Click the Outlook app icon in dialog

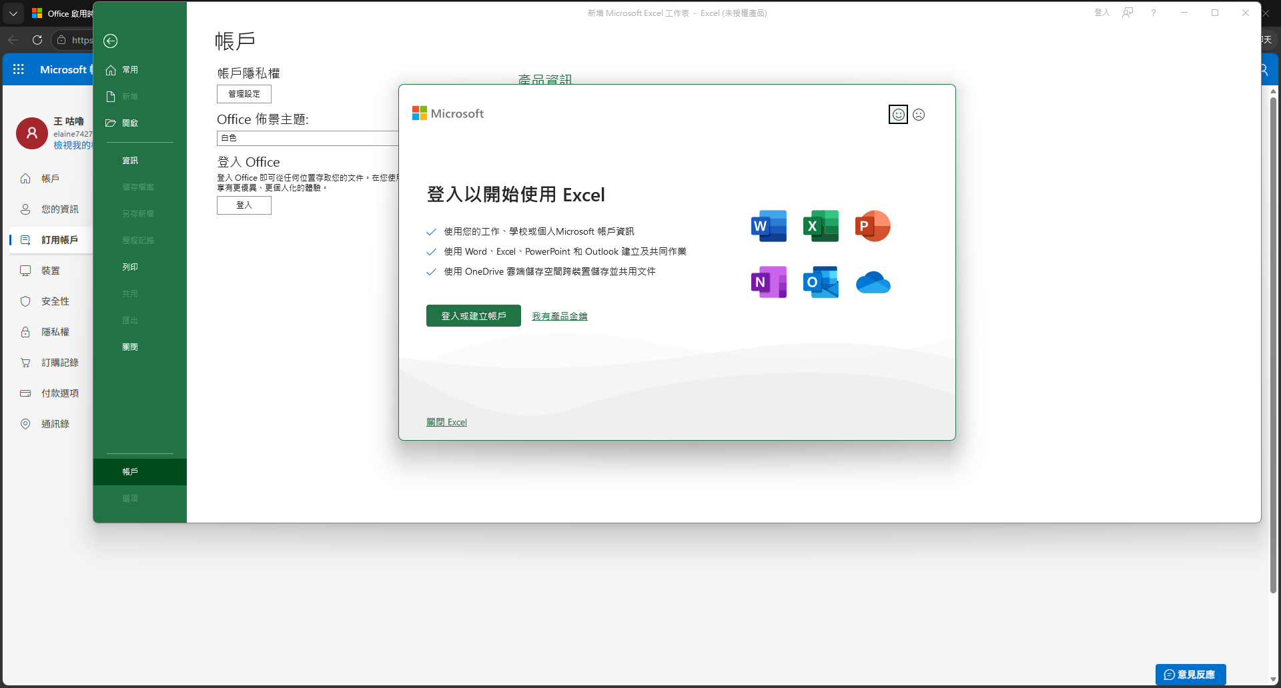[x=821, y=282]
